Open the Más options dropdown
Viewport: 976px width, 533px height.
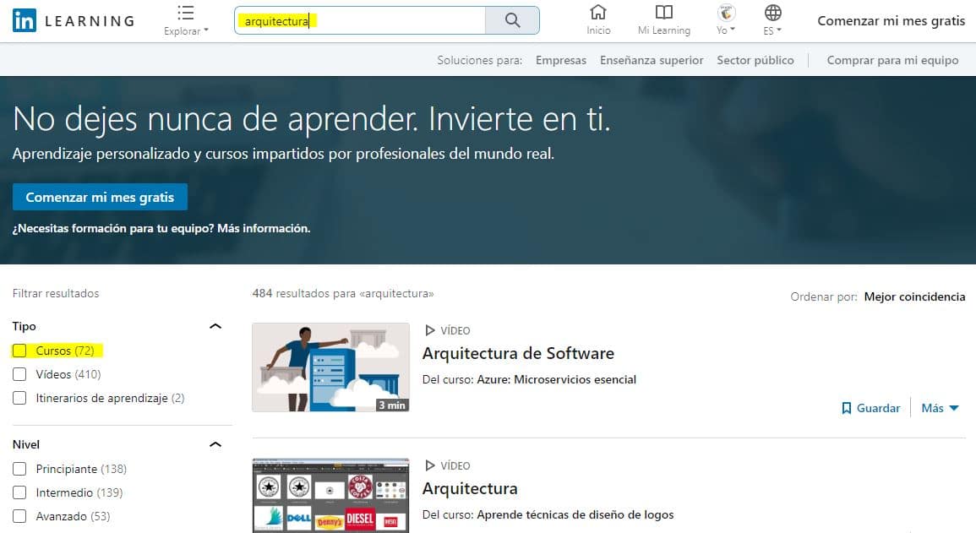[x=939, y=408]
